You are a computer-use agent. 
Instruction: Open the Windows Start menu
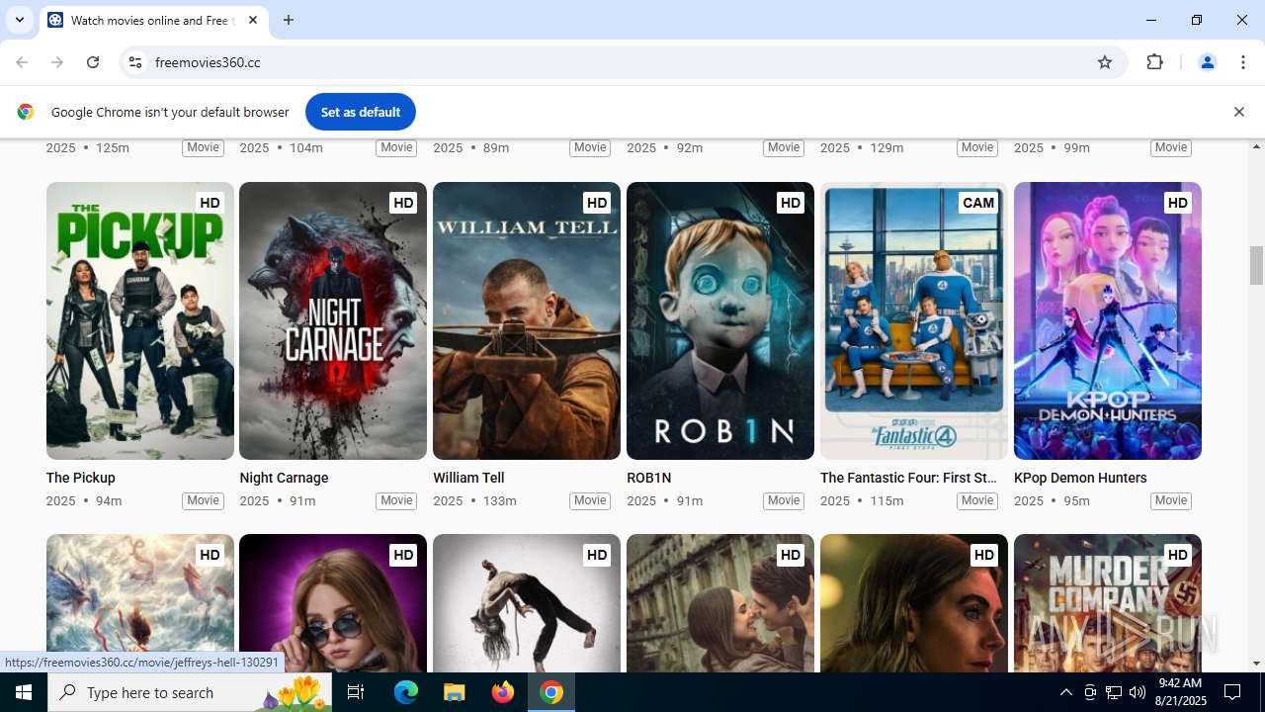24,692
